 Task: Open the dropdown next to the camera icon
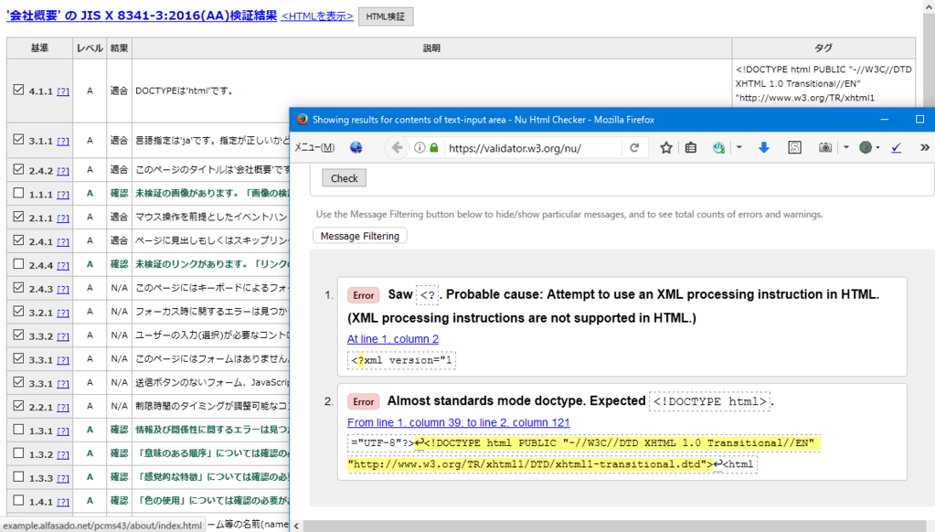845,146
